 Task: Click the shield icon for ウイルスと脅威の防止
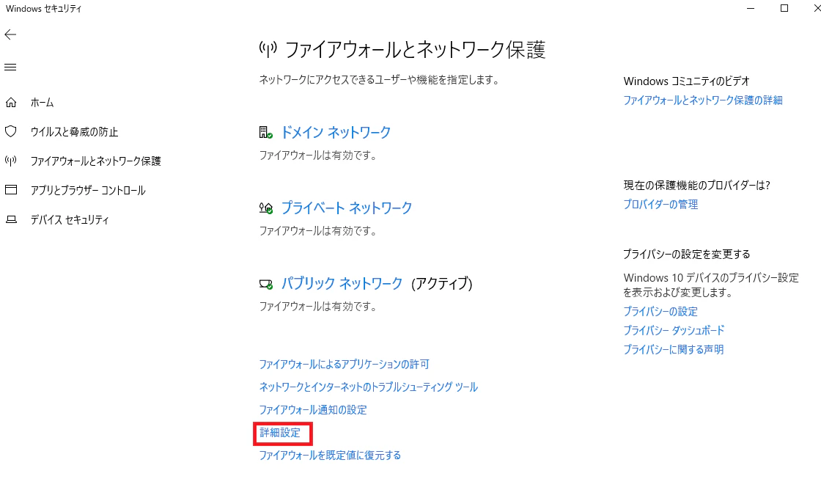pos(11,131)
